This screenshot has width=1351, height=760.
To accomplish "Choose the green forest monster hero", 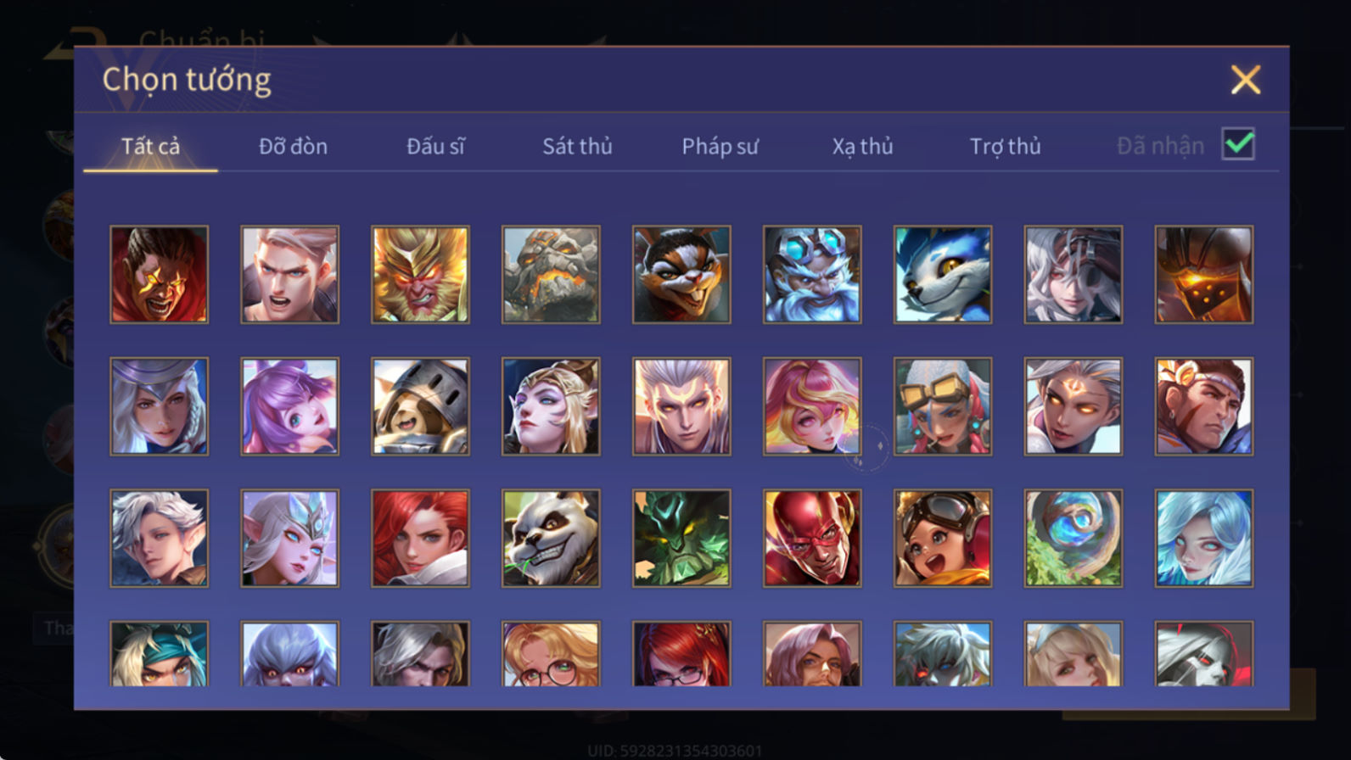I will 681,538.
